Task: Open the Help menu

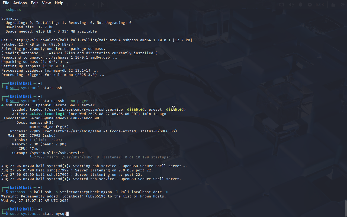Action: [59, 3]
